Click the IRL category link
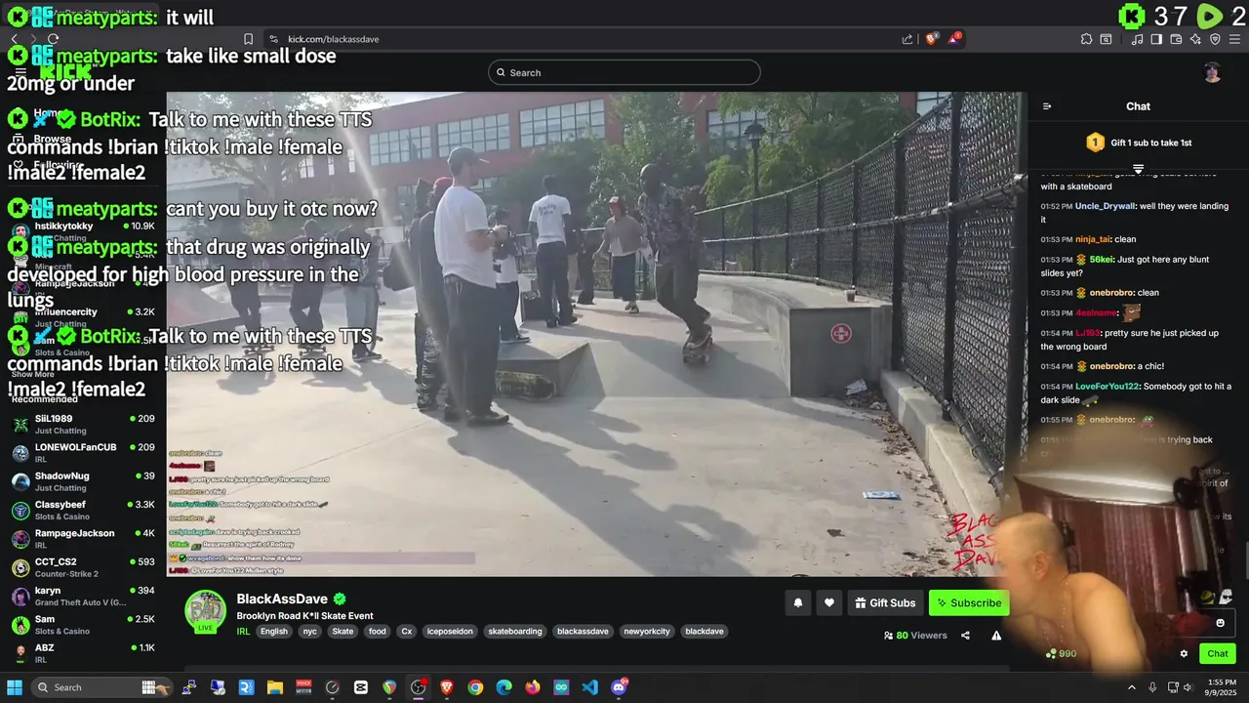 tap(243, 632)
